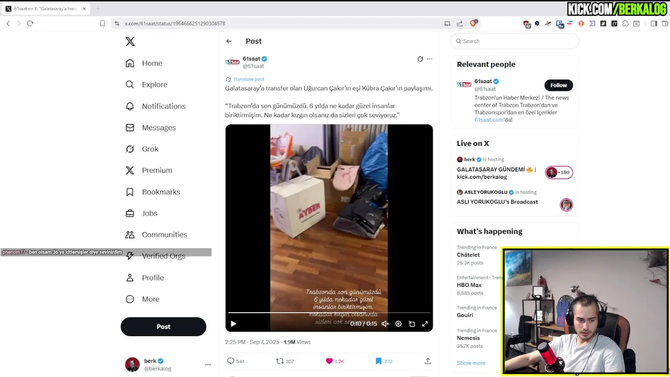The height and width of the screenshot is (377, 670).
Task: Click the Communities people icon
Action: pos(130,235)
